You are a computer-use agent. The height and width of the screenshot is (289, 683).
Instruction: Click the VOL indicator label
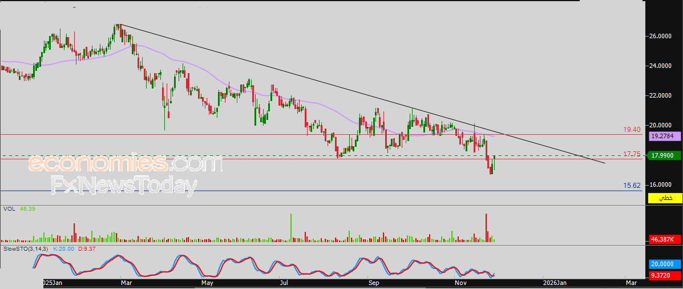(9, 209)
